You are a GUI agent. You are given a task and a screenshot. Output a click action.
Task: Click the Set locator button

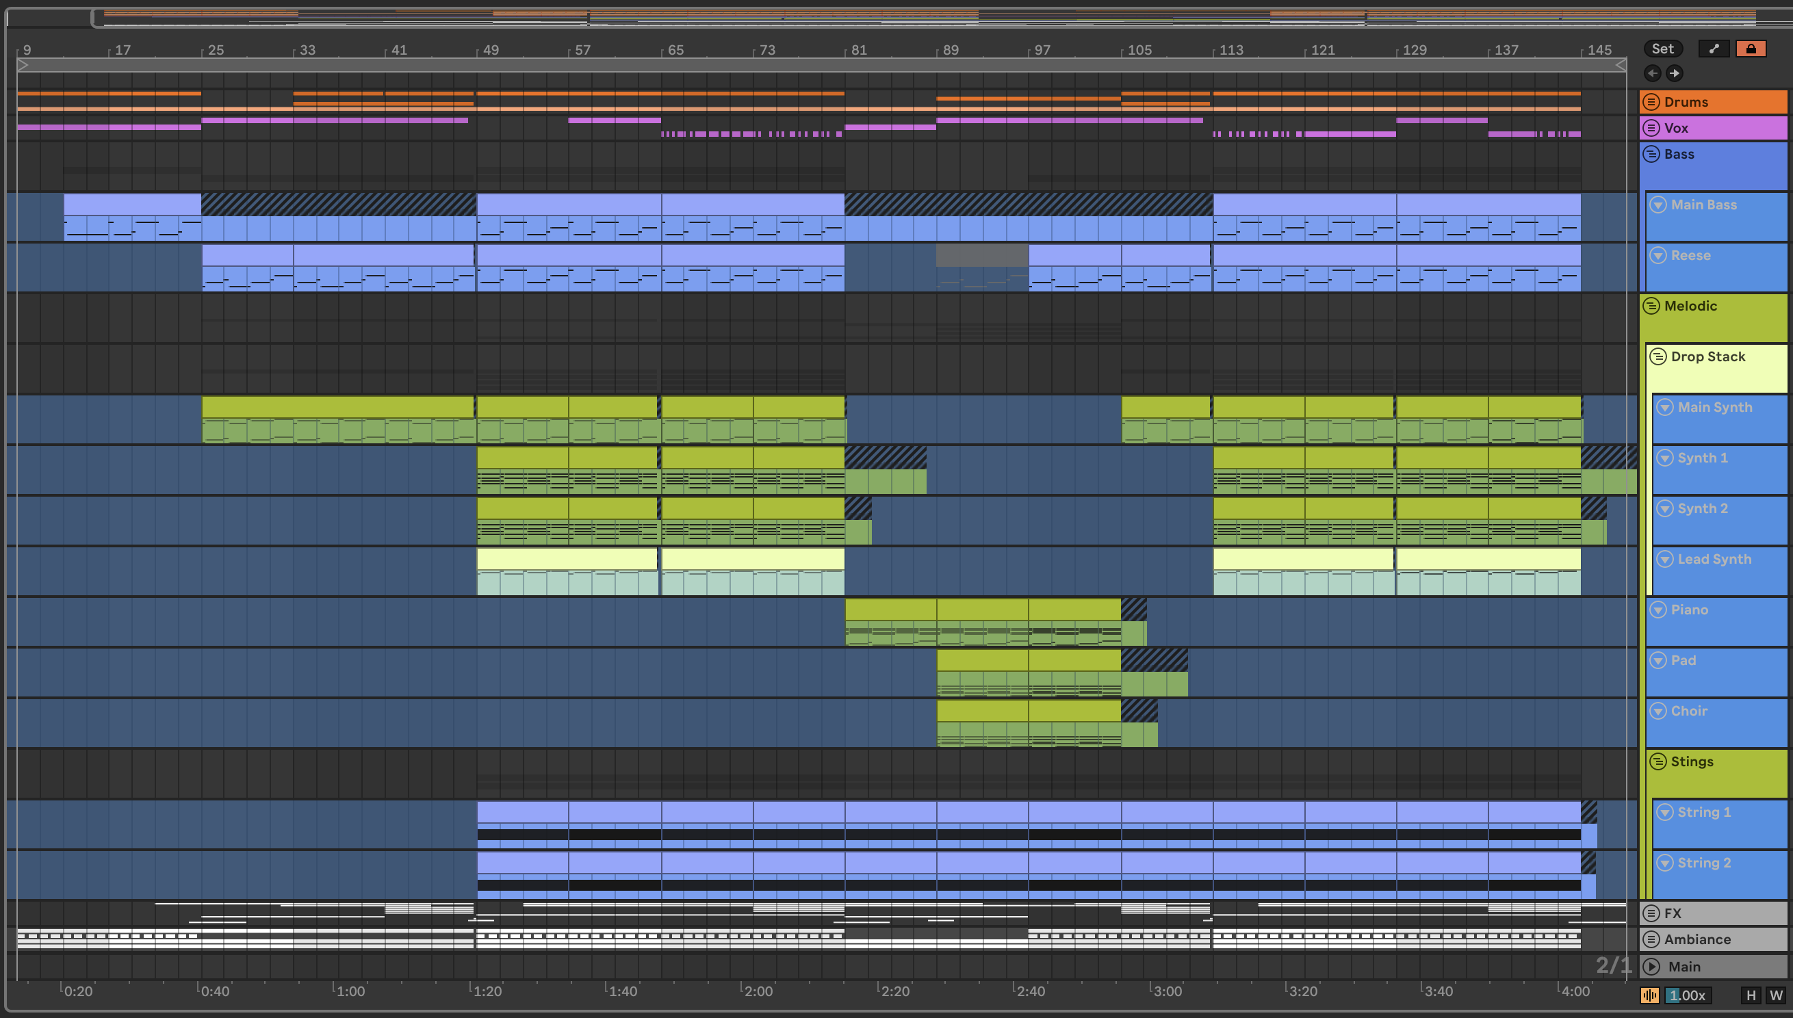point(1662,49)
